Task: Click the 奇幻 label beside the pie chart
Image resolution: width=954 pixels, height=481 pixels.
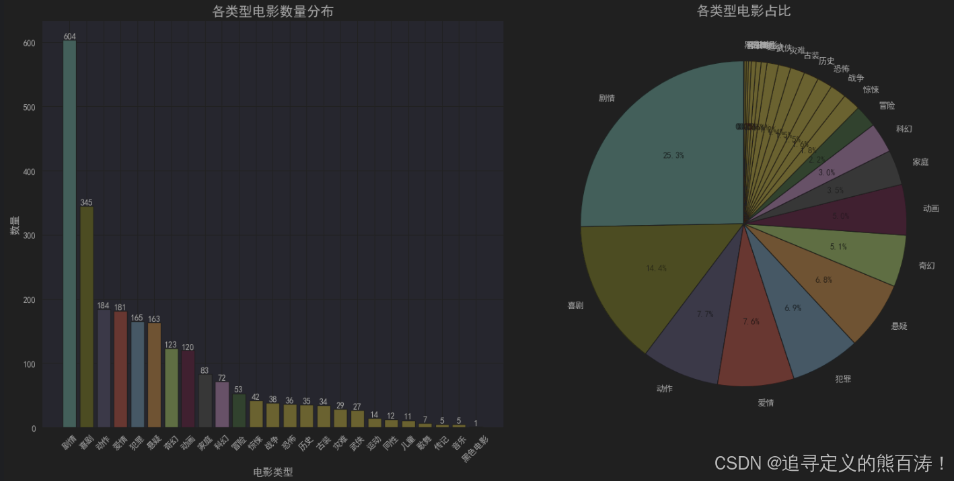Action: click(x=926, y=265)
